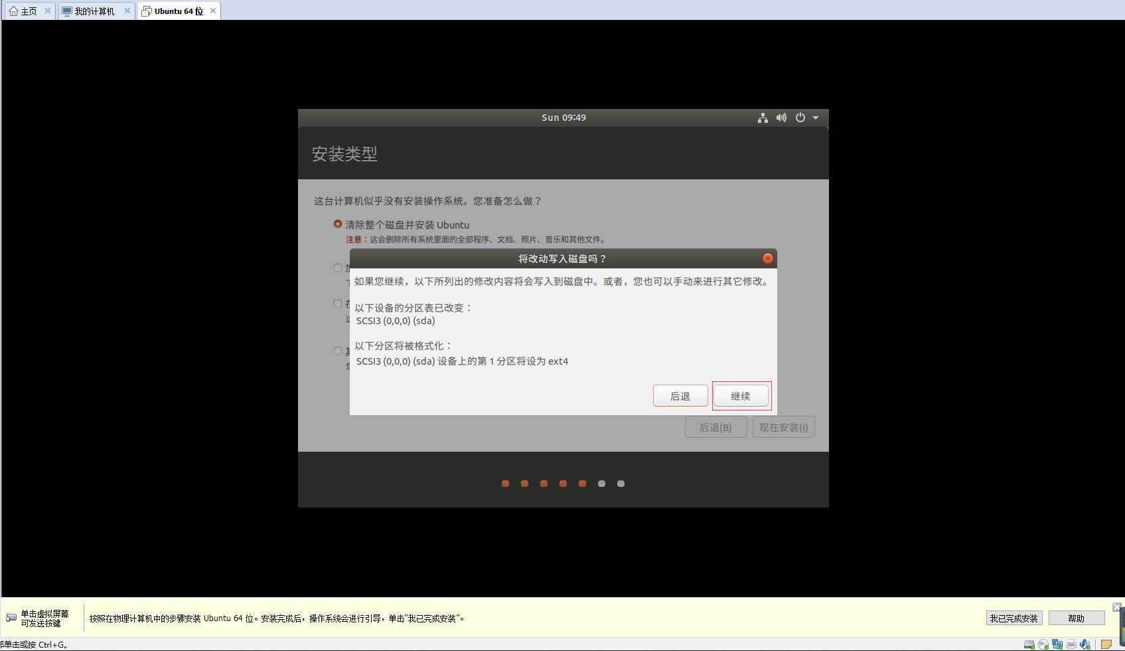Click the 继续 button in the dialog
The image size is (1125, 651).
point(741,396)
